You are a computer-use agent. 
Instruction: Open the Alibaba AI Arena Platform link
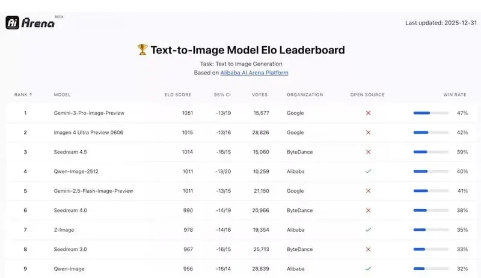coord(254,73)
